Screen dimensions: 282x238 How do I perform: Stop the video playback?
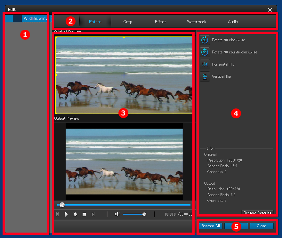point(84,214)
